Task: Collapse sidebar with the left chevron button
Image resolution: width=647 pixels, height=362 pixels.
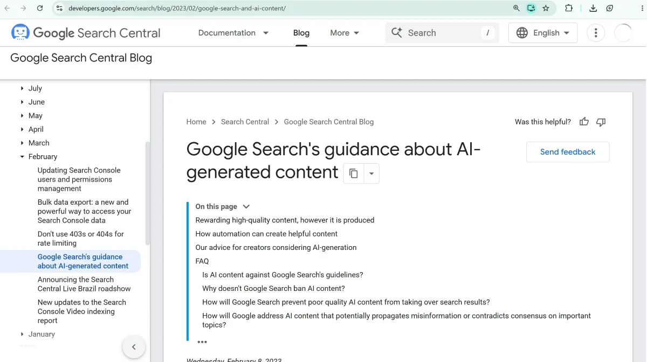Action: click(x=134, y=347)
